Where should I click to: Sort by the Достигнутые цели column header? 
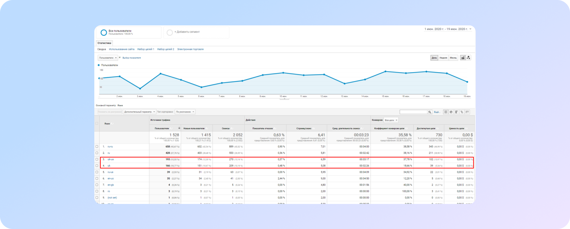click(426, 128)
